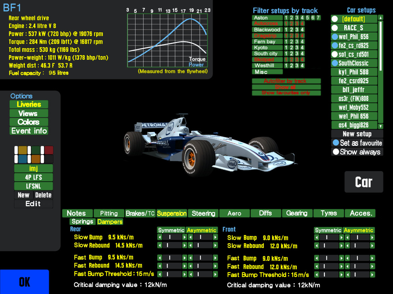Select bl1_jeffr setup
393x294 pixels.
coord(354,90)
